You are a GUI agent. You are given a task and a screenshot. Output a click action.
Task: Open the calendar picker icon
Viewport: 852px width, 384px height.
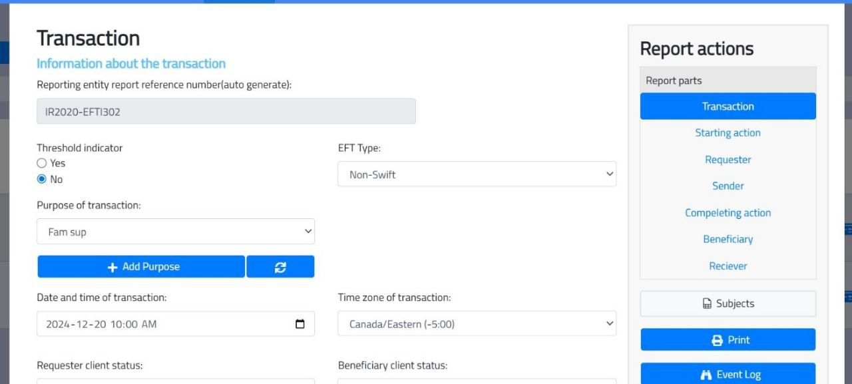tap(300, 324)
